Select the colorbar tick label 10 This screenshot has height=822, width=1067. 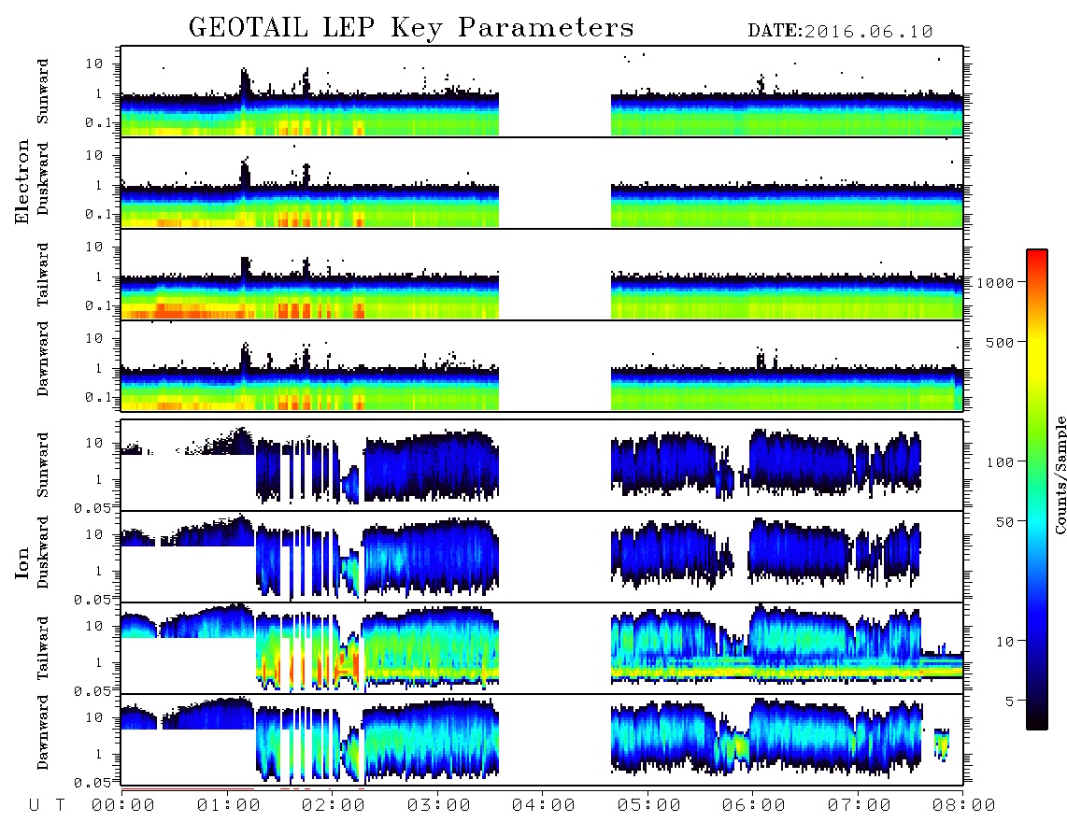1004,642
